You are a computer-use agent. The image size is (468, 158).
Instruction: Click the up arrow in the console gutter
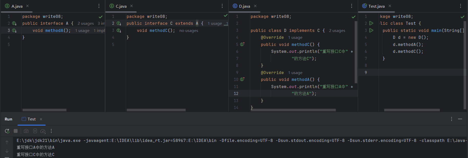click(7, 142)
